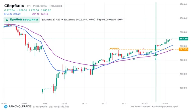The image size is (195, 110).
Task: Click the green B label under breakout marker
Action: 155,59
